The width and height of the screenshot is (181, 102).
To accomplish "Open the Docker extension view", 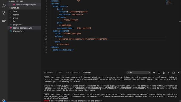I will tap(4, 21).
